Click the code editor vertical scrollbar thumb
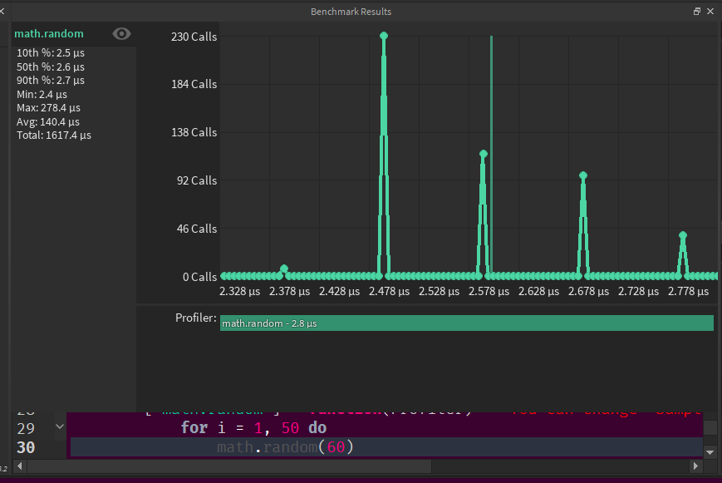This screenshot has height=483, width=722. 710,427
